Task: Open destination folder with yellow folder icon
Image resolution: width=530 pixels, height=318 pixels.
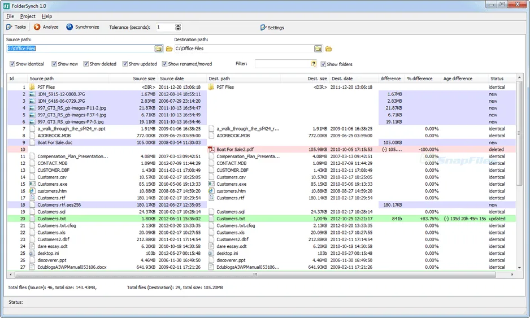Action: tap(329, 49)
